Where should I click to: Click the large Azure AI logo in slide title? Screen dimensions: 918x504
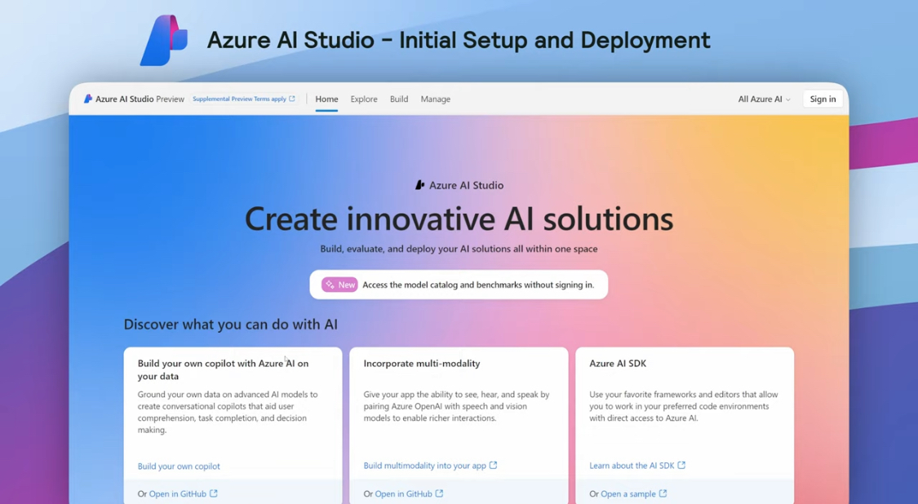pos(164,40)
